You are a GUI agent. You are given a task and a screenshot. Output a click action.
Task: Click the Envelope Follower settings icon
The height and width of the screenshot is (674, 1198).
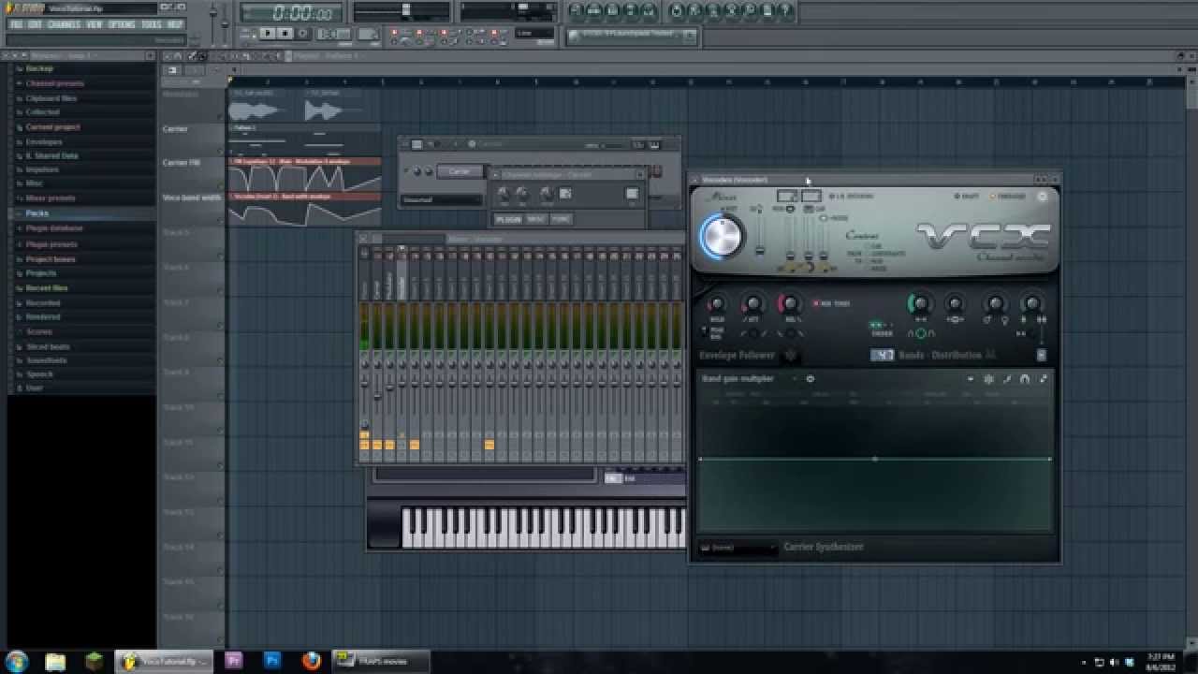790,356
